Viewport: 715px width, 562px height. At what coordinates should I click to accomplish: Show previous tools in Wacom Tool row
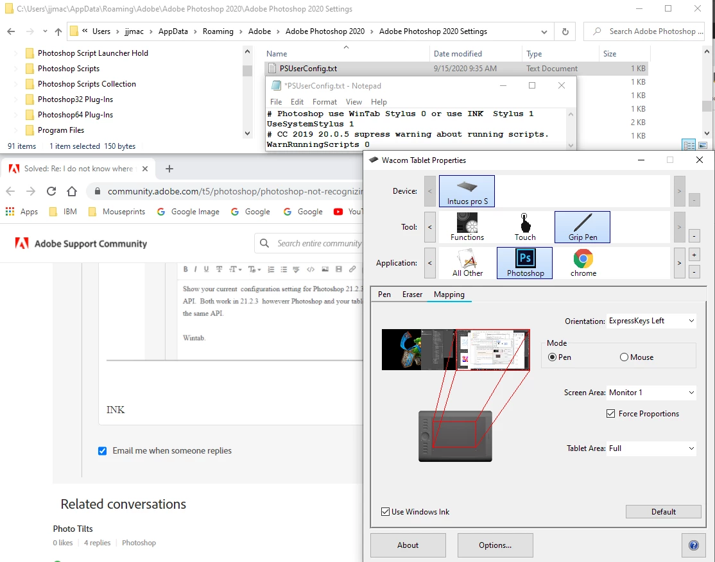pyautogui.click(x=429, y=227)
